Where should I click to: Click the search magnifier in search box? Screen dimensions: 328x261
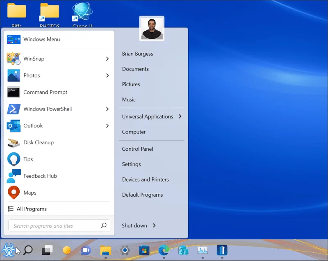click(104, 225)
